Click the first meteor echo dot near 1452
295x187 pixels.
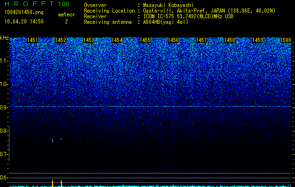pyautogui.click(x=53, y=141)
